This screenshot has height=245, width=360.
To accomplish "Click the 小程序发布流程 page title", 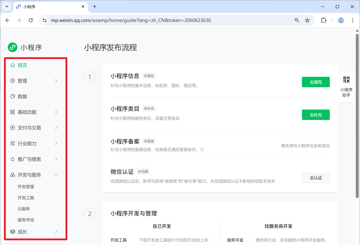I will 111,47.
